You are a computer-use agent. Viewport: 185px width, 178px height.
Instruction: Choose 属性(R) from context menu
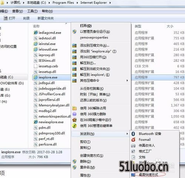click(85, 175)
